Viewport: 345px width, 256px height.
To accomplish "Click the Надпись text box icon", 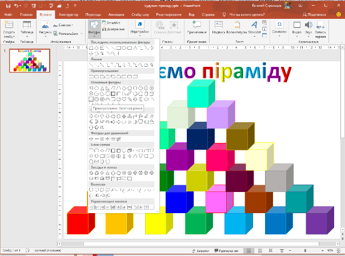I will pyautogui.click(x=216, y=27).
